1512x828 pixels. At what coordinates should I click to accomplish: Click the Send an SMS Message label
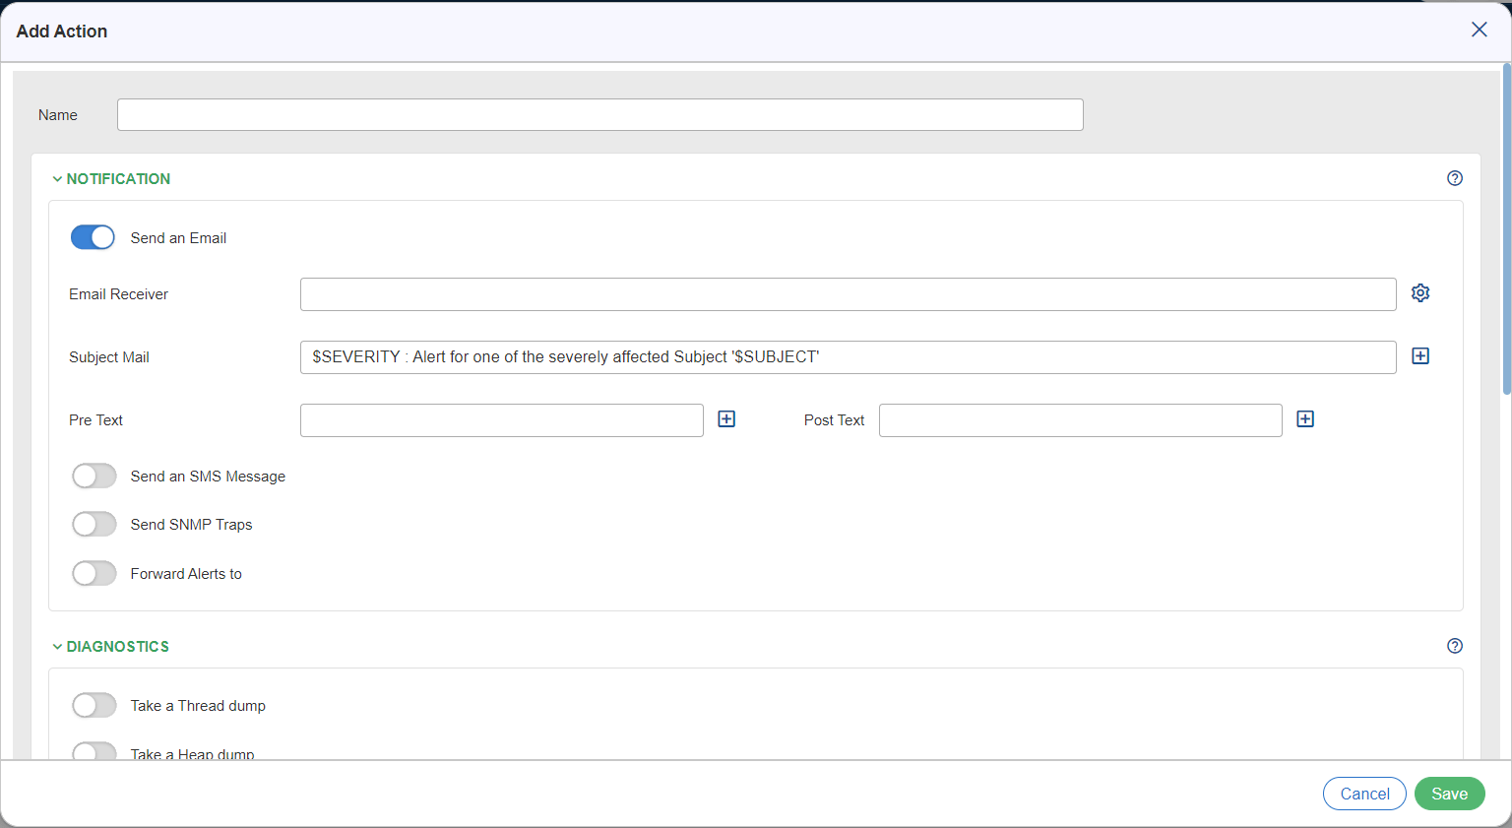click(x=208, y=477)
